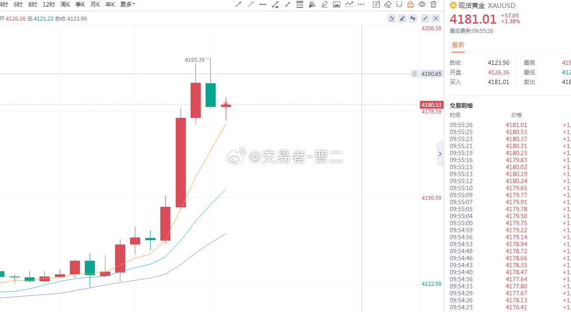Viewport: 571px width, 312px height.
Task: Toggle drawings visibility eye icon
Action: click(x=422, y=4)
